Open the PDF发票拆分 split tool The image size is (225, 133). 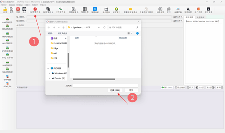tap(48, 10)
